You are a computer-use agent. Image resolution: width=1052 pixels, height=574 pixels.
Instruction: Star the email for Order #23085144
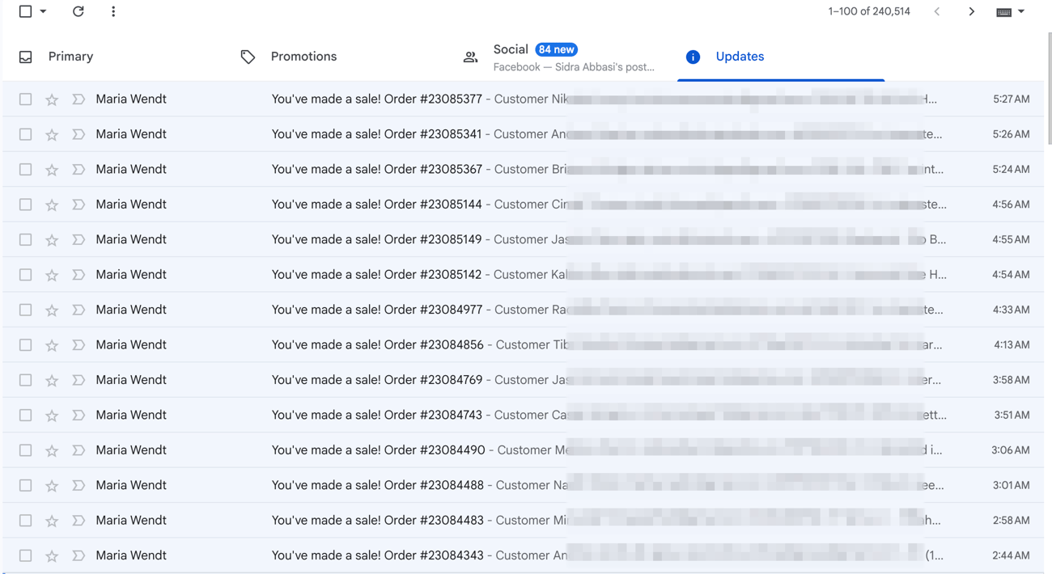click(52, 205)
